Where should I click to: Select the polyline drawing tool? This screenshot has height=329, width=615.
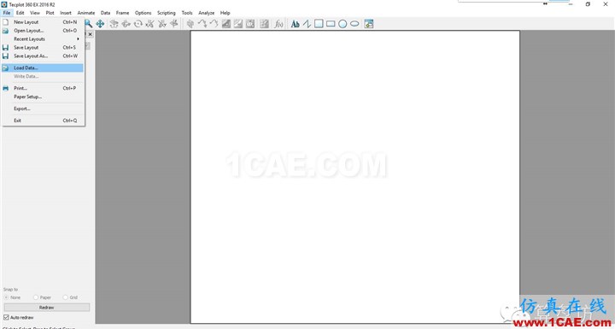coord(307,24)
